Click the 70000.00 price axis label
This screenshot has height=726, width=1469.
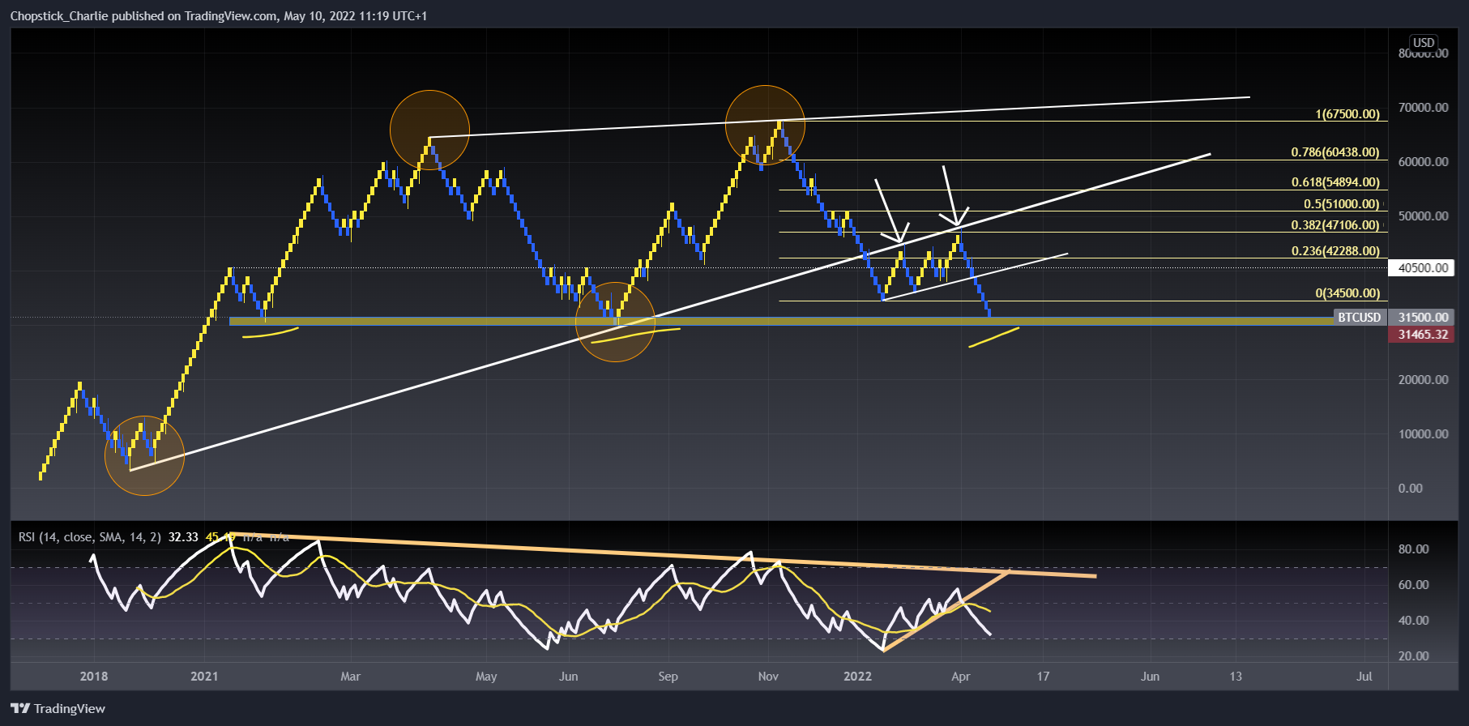pos(1423,107)
